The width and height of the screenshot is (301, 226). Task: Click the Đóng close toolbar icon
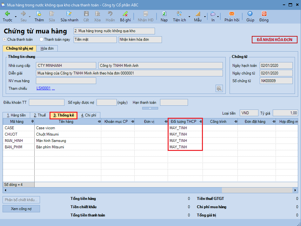(264, 14)
